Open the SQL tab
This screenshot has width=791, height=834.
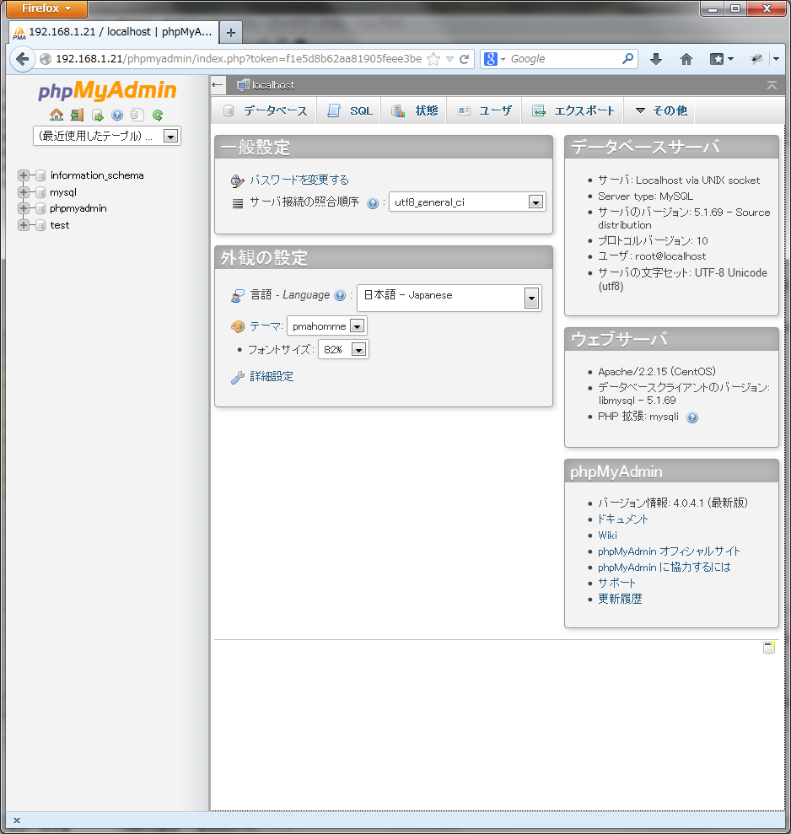point(349,110)
